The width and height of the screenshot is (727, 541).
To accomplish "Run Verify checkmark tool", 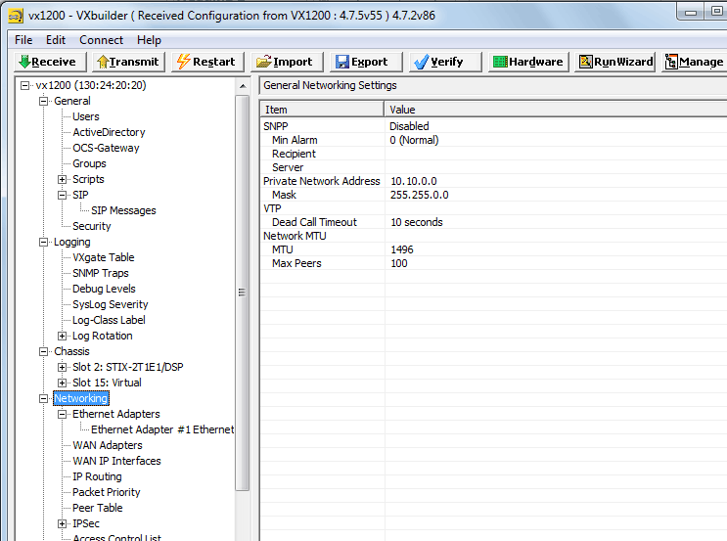I will 421,62.
